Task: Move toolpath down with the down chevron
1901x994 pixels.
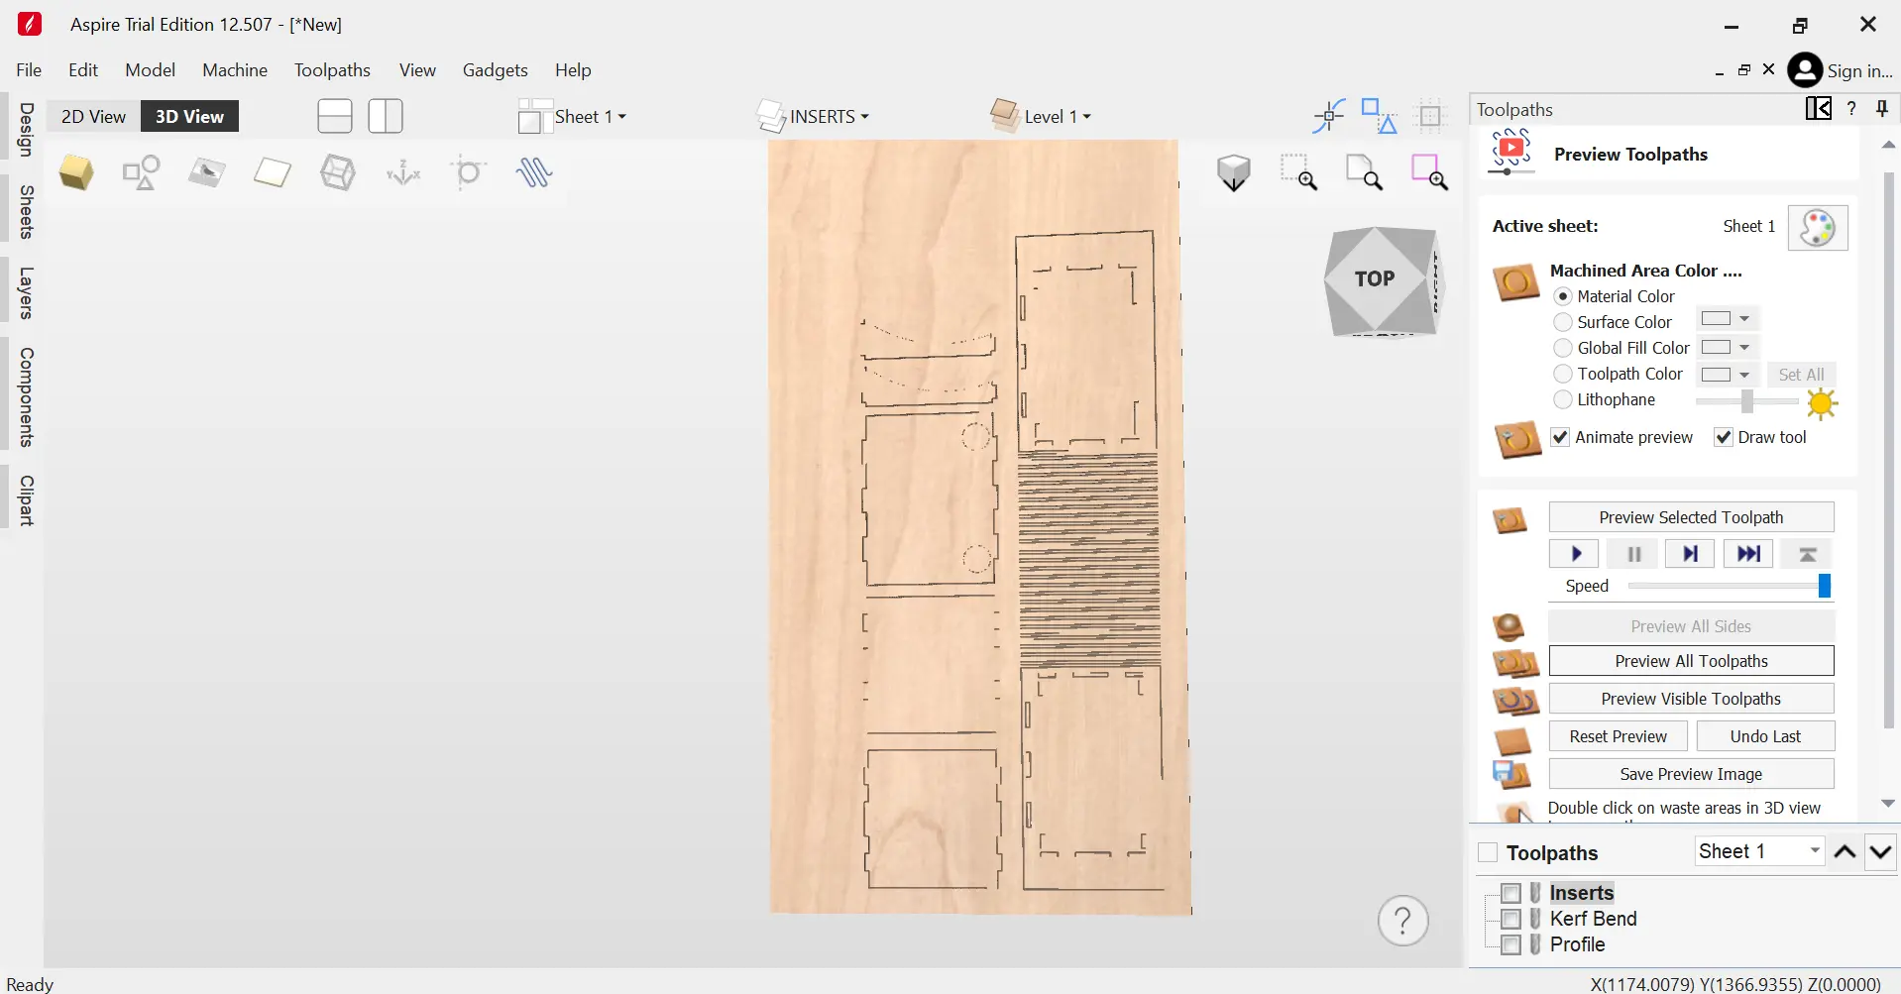Action: [x=1880, y=852]
